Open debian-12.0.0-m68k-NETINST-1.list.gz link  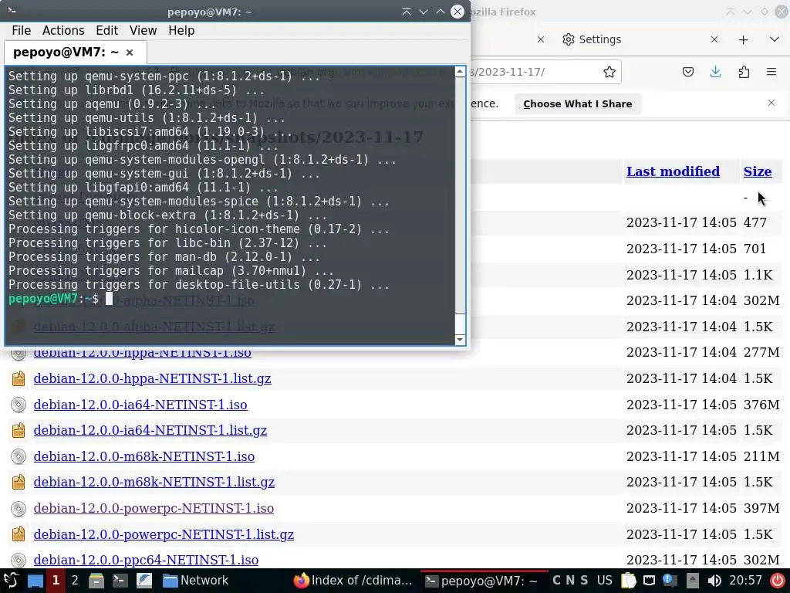154,482
